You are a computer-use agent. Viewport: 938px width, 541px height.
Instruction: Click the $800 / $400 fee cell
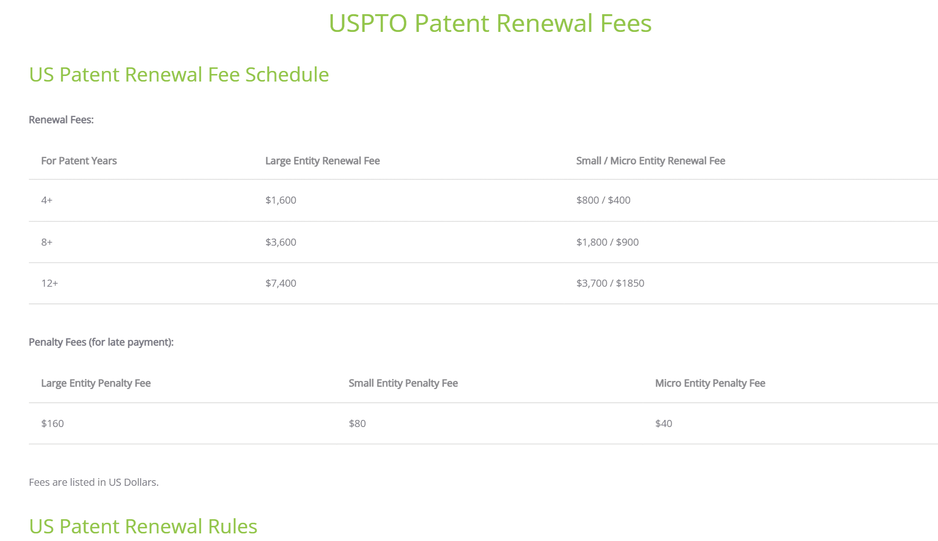(604, 200)
